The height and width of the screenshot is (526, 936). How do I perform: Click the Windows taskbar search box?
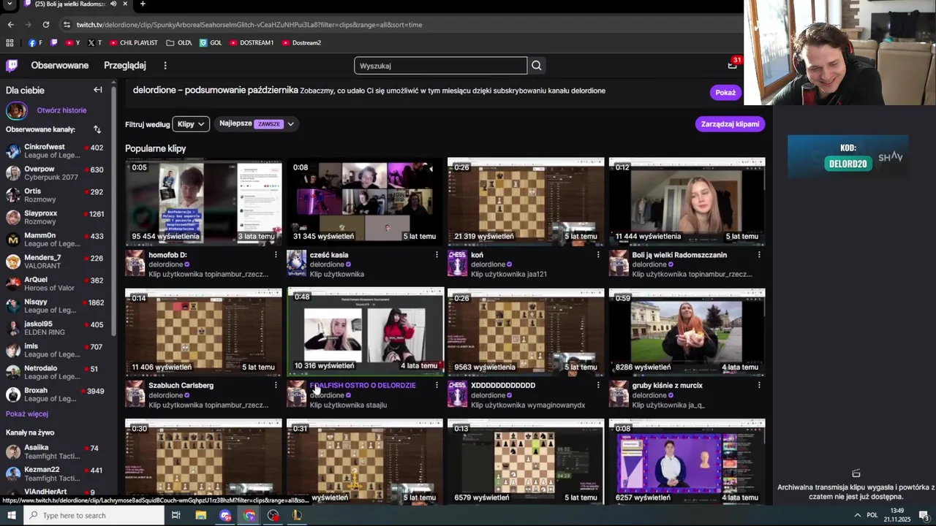click(94, 516)
